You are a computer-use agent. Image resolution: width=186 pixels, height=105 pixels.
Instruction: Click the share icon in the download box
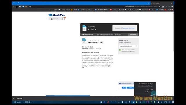[x=89, y=29]
